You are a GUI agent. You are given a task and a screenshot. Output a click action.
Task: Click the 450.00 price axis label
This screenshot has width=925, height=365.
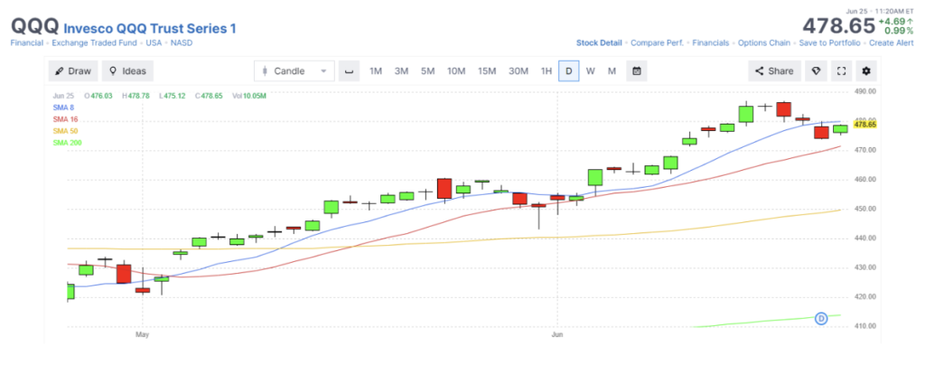(x=864, y=209)
